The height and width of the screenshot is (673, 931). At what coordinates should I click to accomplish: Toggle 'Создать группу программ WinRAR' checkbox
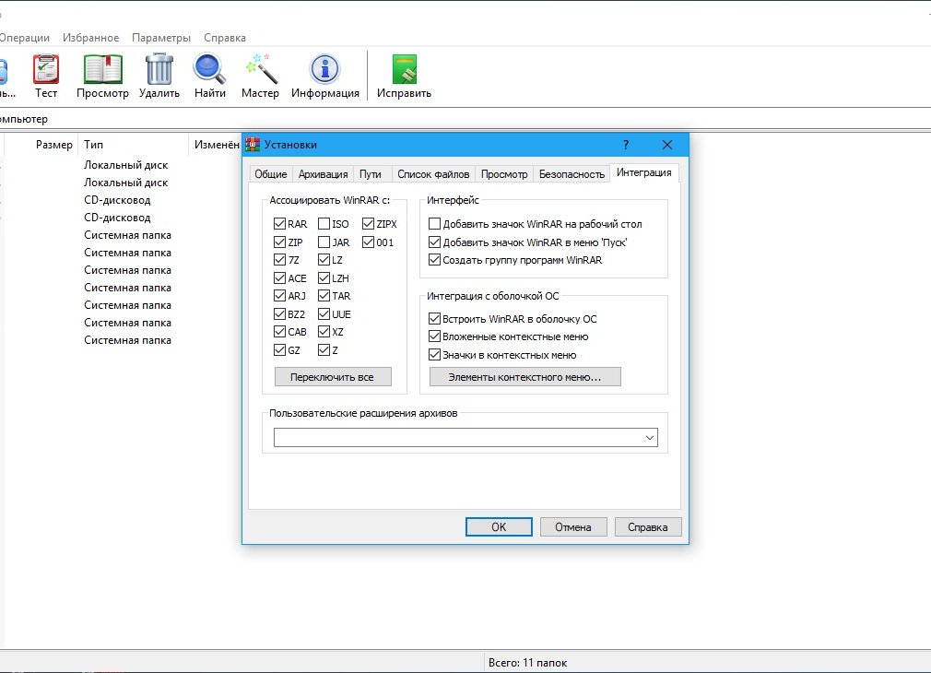pyautogui.click(x=435, y=260)
